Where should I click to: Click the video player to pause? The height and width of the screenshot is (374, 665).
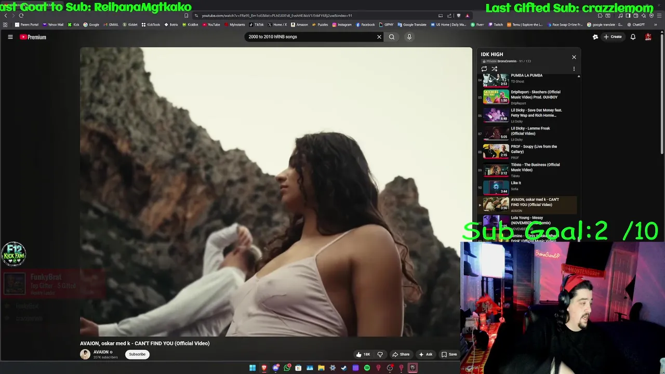point(276,192)
